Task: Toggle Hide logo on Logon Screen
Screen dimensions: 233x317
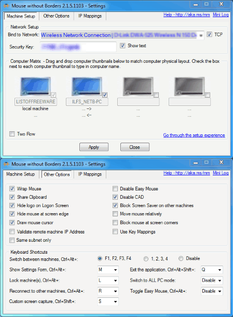Action: coord(12,205)
